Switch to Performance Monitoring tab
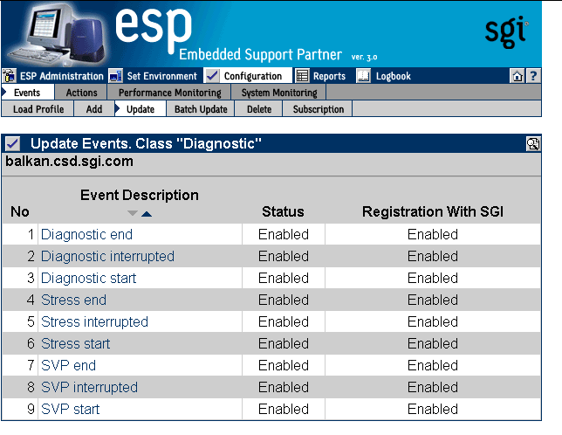The image size is (562, 435). (170, 93)
